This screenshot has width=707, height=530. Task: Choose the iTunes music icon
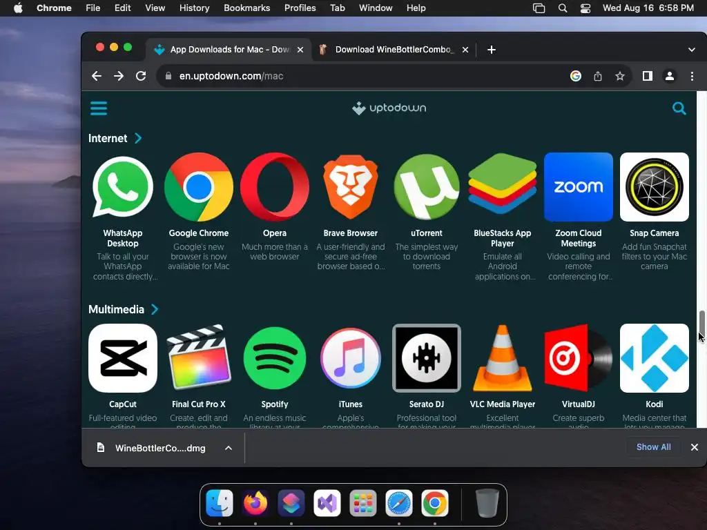tap(350, 358)
